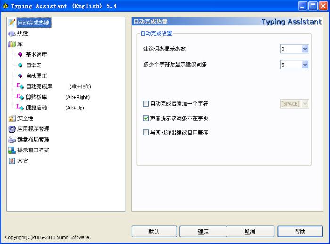Click the 取消 button
Viewport: 330px width, 244px height.
tap(250, 231)
